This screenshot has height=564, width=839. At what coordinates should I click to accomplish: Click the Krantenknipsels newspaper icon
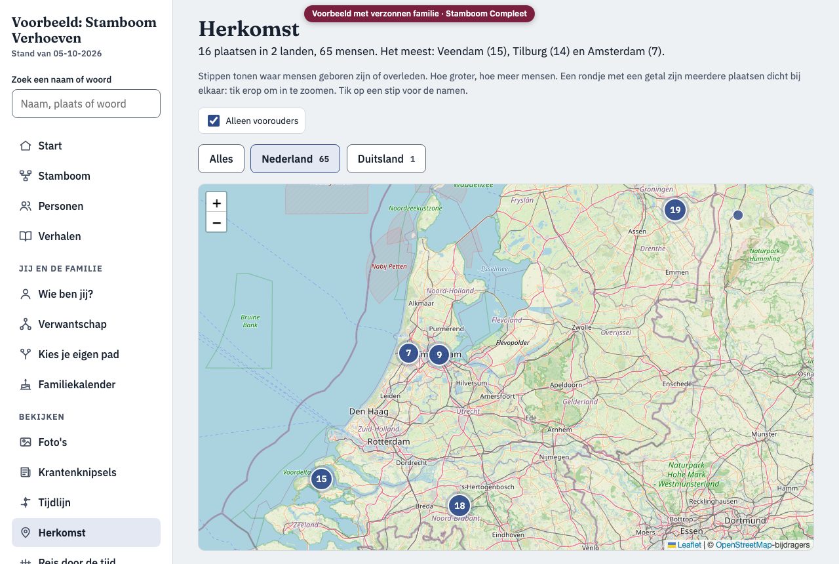26,472
